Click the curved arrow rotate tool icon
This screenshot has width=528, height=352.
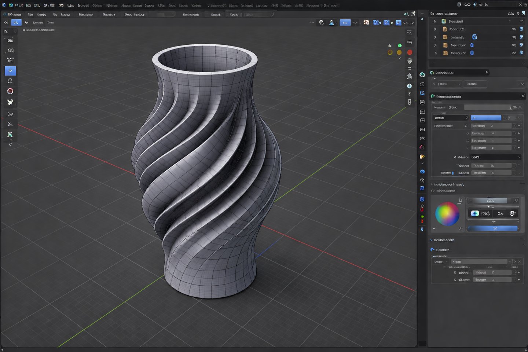[10, 81]
